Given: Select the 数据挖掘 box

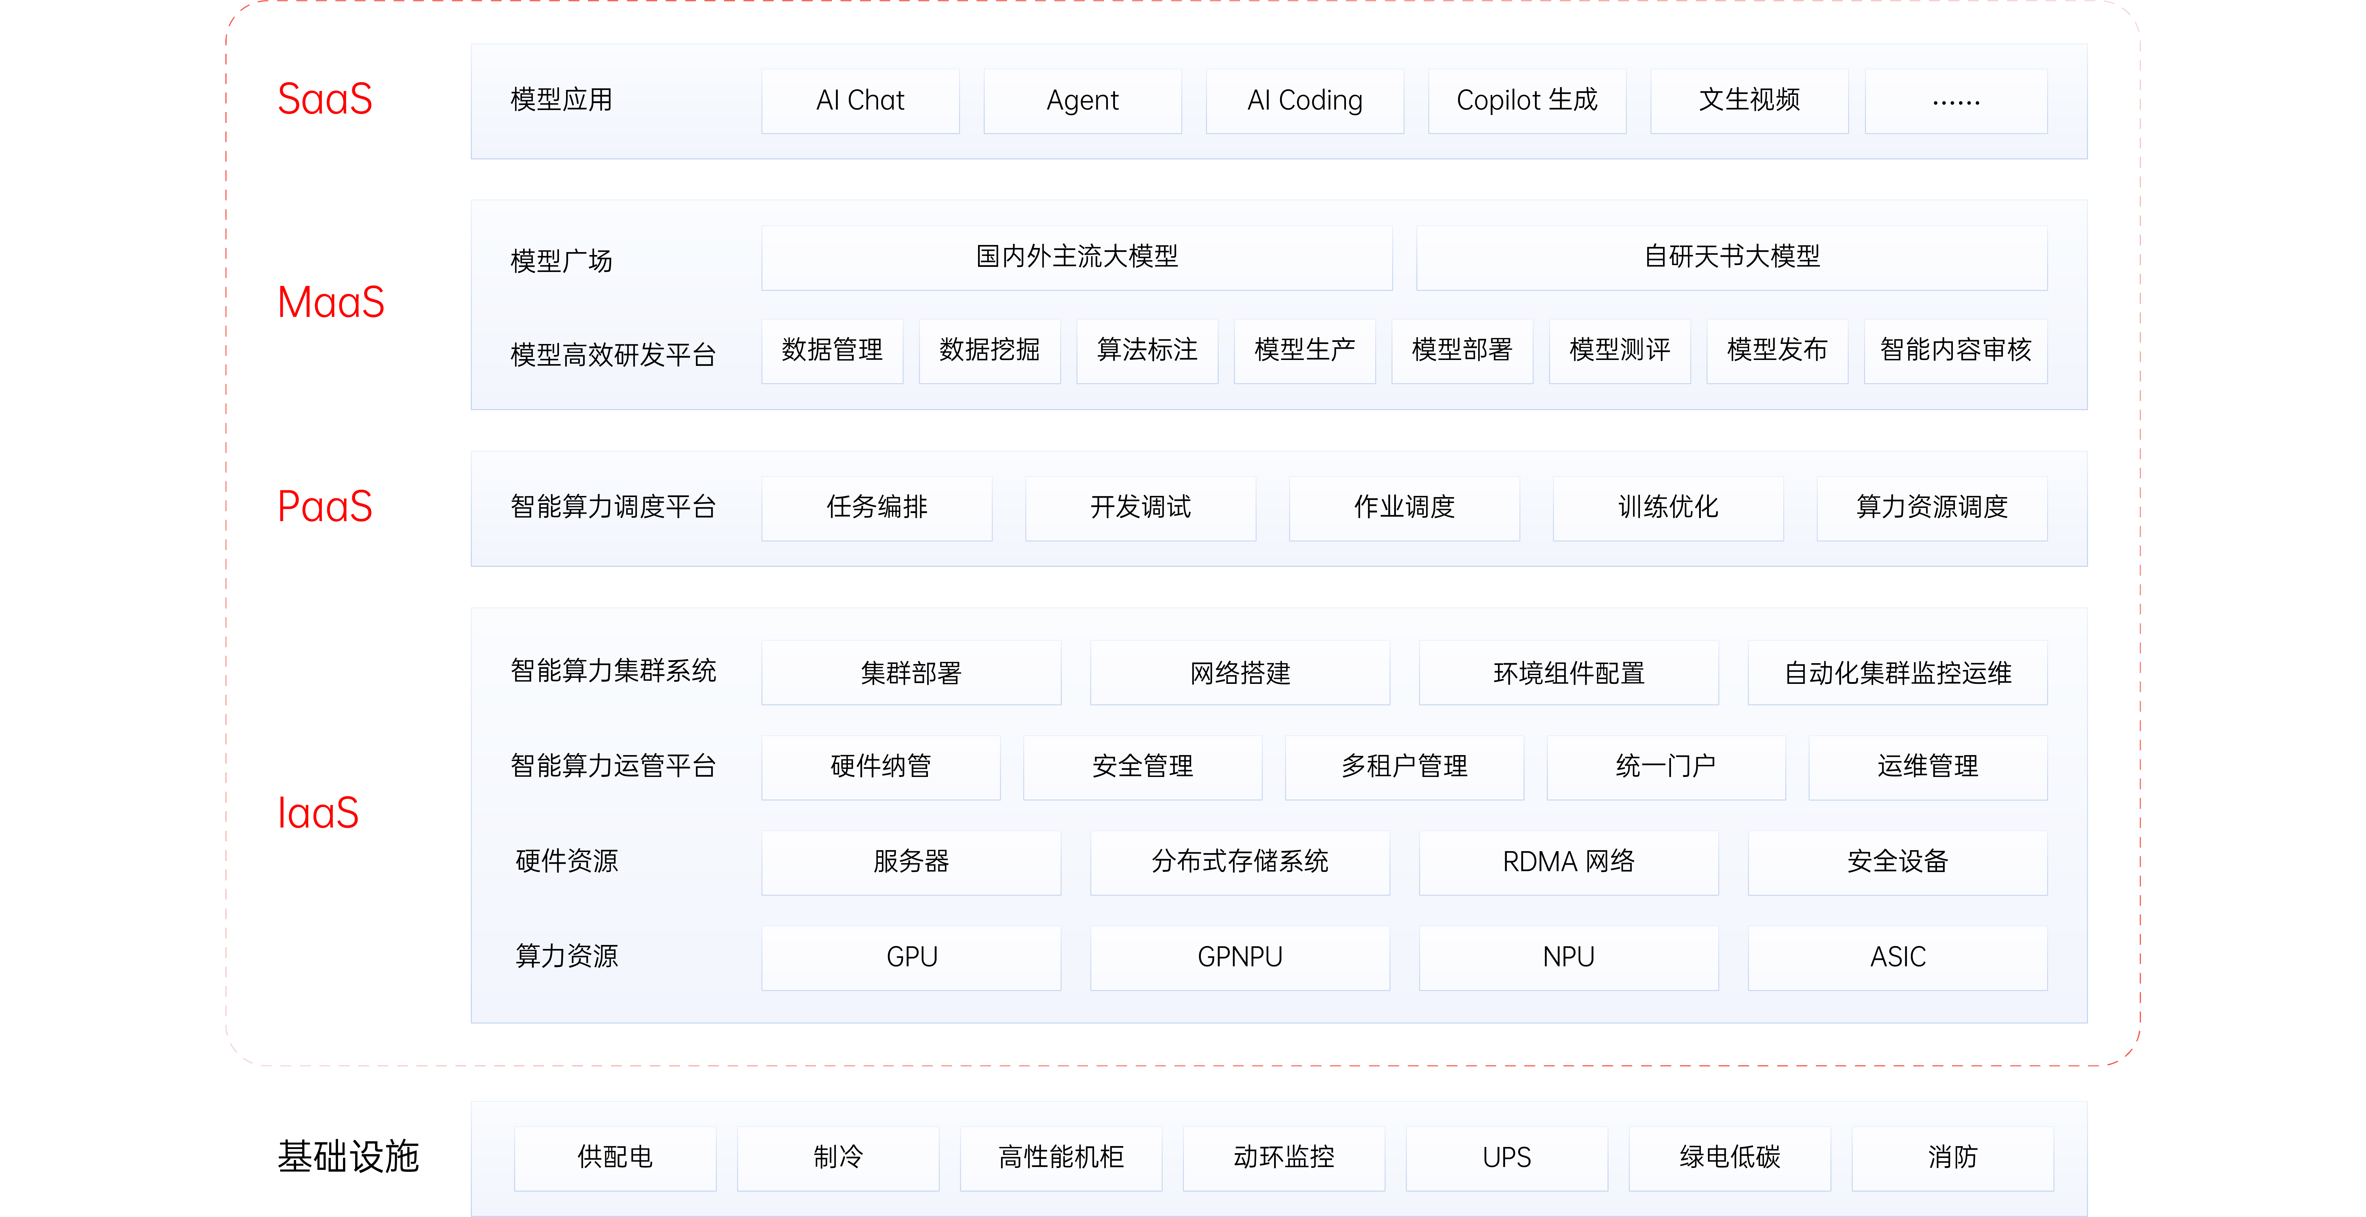Looking at the screenshot, I should 990,351.
